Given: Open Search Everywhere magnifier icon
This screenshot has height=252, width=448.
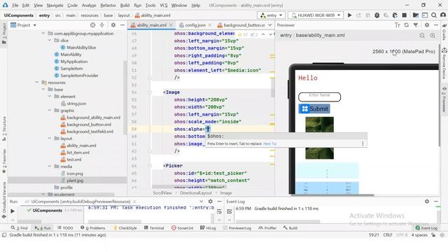Looking at the screenshot, I should coord(434,15).
